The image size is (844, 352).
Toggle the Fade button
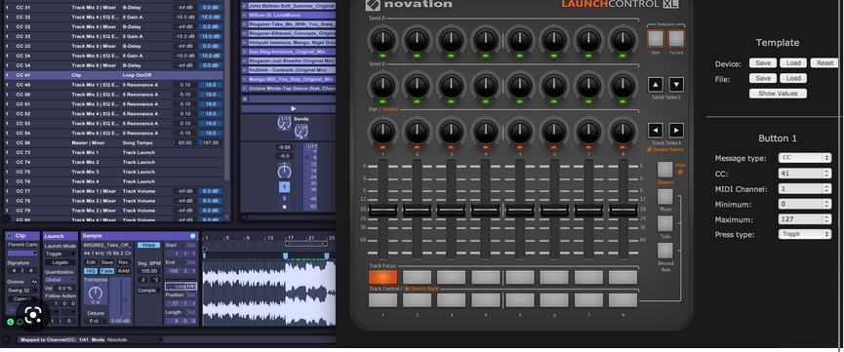107,271
